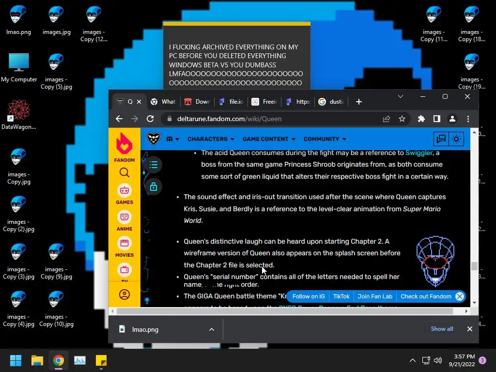Select lmao.png desktop file
The image size is (496, 372).
coord(18,20)
